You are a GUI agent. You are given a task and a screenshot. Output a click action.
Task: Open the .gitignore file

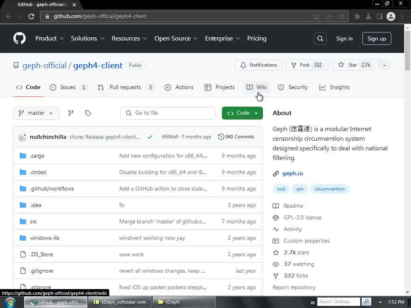[41, 271]
